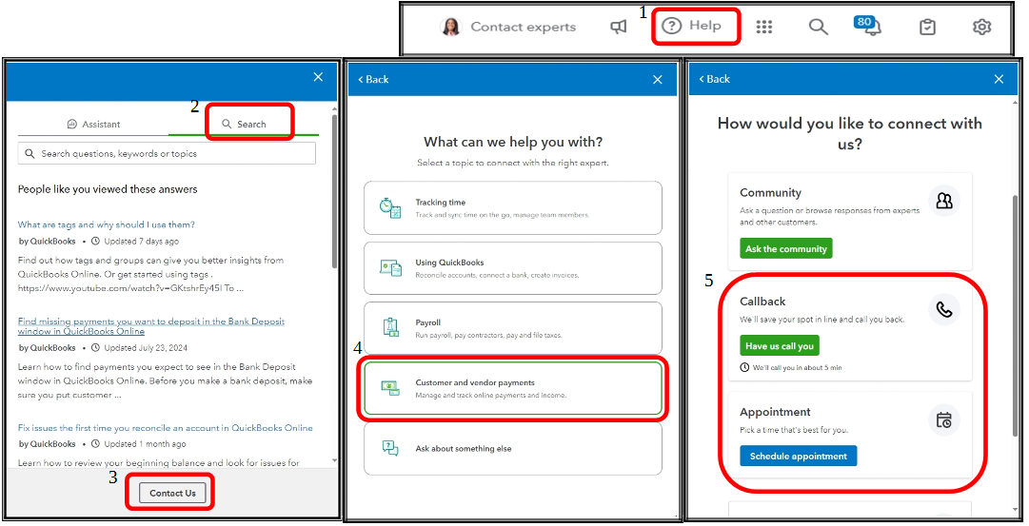Click the Customer and vendor payments icon
The height and width of the screenshot is (526, 1029).
pos(390,388)
